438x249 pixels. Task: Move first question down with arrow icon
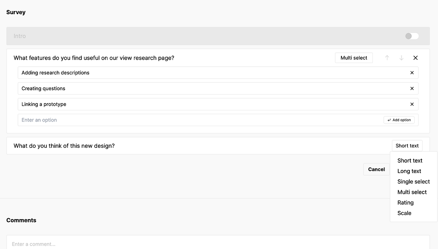[401, 58]
